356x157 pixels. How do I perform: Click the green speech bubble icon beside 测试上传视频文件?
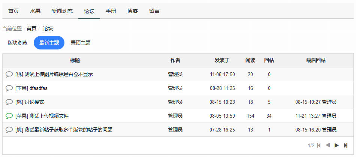tap(9, 116)
